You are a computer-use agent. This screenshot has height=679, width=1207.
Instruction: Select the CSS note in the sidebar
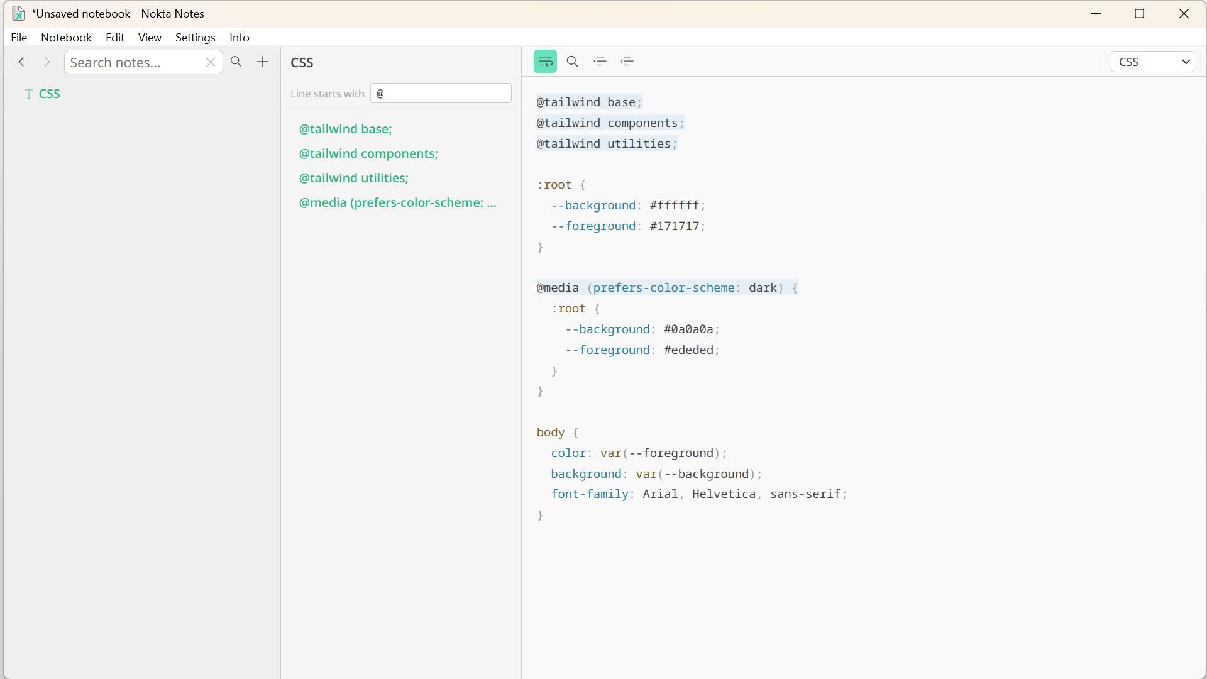coord(50,93)
